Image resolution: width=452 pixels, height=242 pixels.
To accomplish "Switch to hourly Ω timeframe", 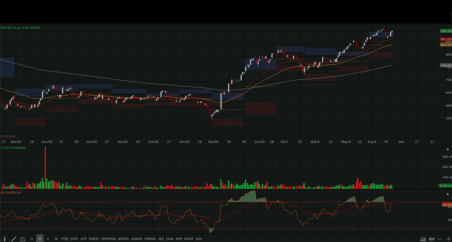I will 31,239.
